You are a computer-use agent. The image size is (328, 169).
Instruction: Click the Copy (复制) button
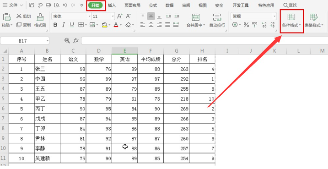tap(24, 25)
